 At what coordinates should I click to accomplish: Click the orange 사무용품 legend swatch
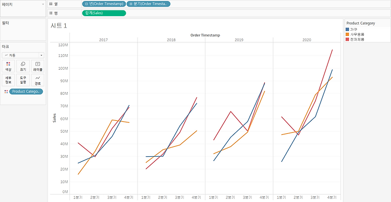348,34
